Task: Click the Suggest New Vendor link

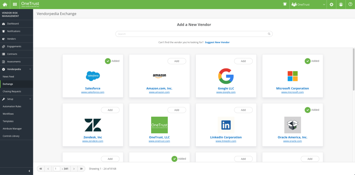Action: pos(217,42)
